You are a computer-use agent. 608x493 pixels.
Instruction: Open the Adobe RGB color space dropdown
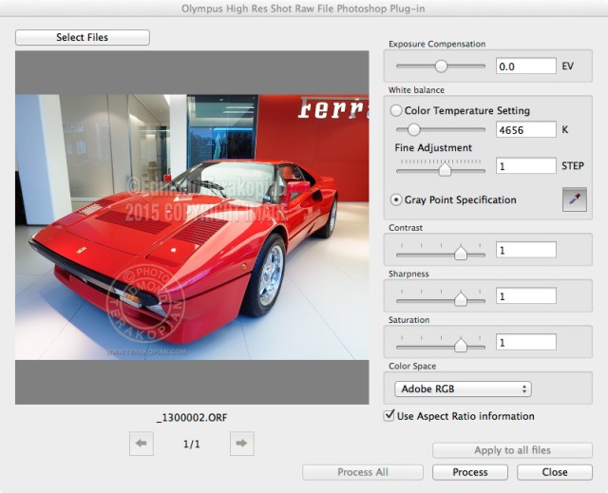[x=463, y=389]
